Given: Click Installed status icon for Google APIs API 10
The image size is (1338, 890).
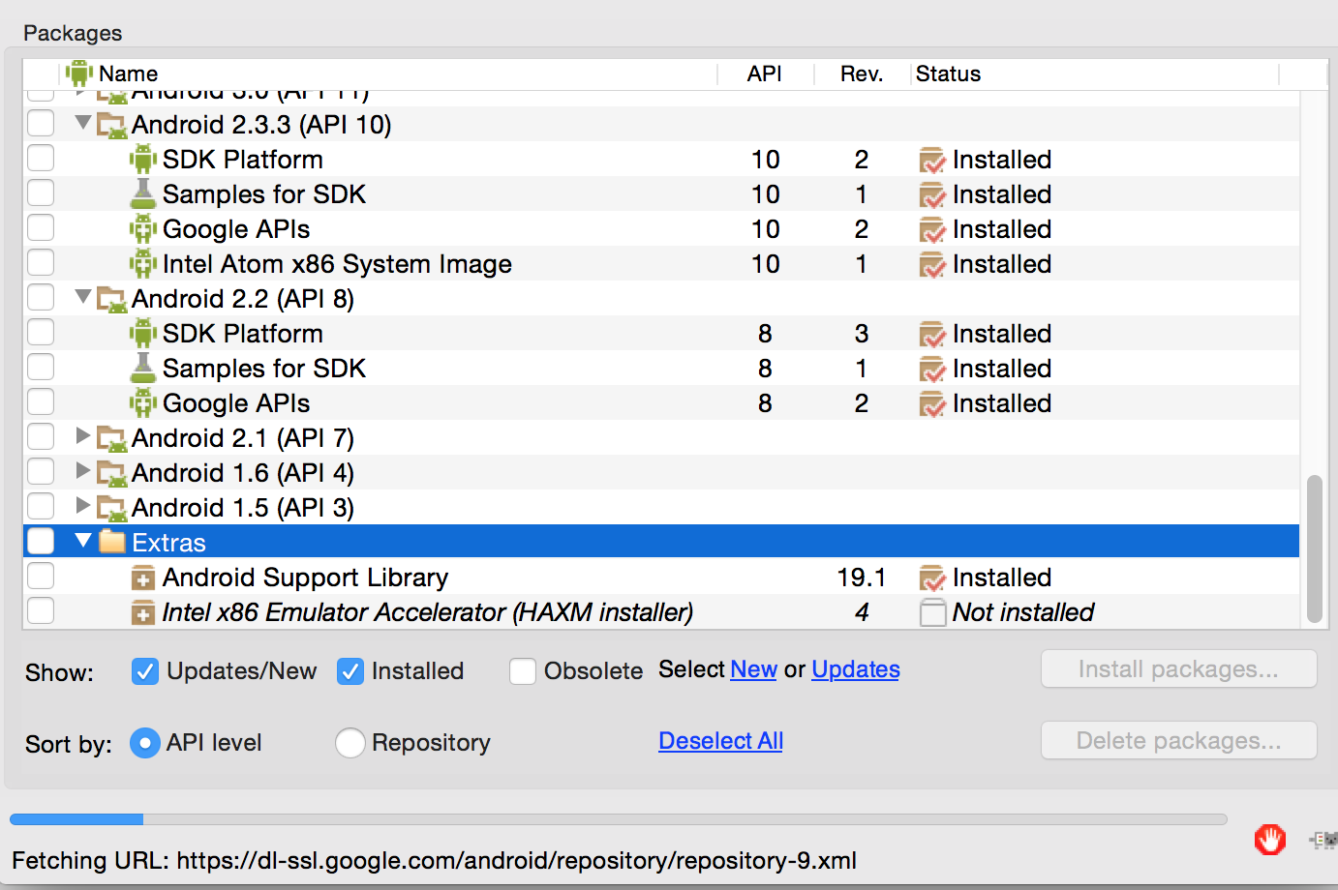Looking at the screenshot, I should coord(932,230).
